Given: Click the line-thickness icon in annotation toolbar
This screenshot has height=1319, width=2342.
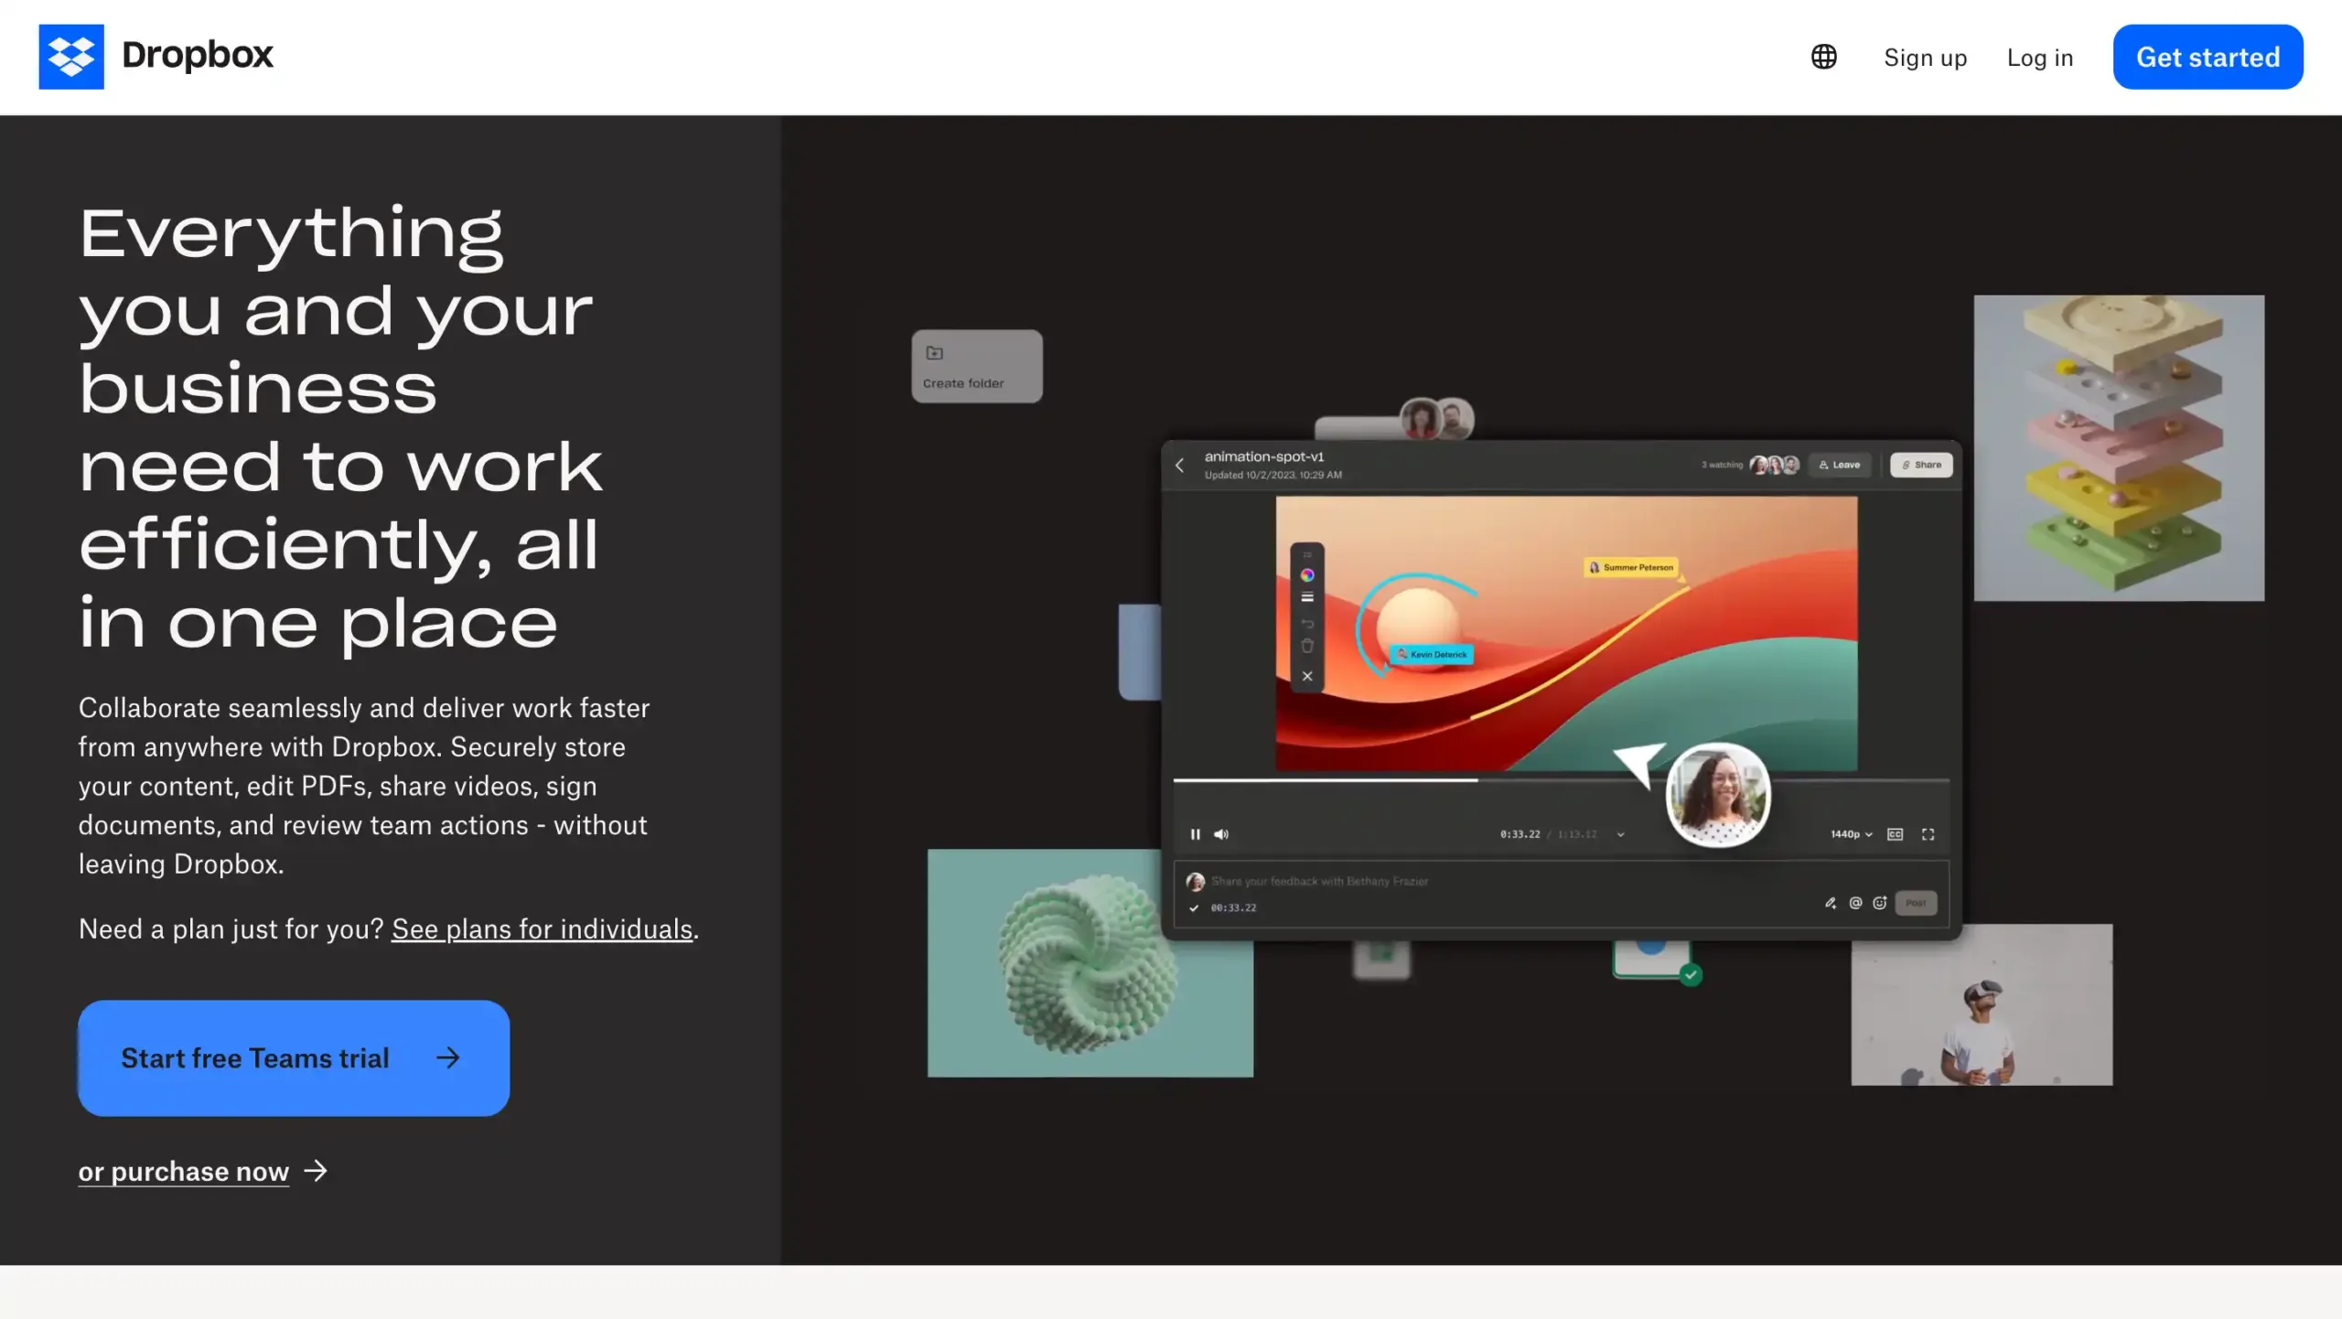Looking at the screenshot, I should pos(1306,596).
